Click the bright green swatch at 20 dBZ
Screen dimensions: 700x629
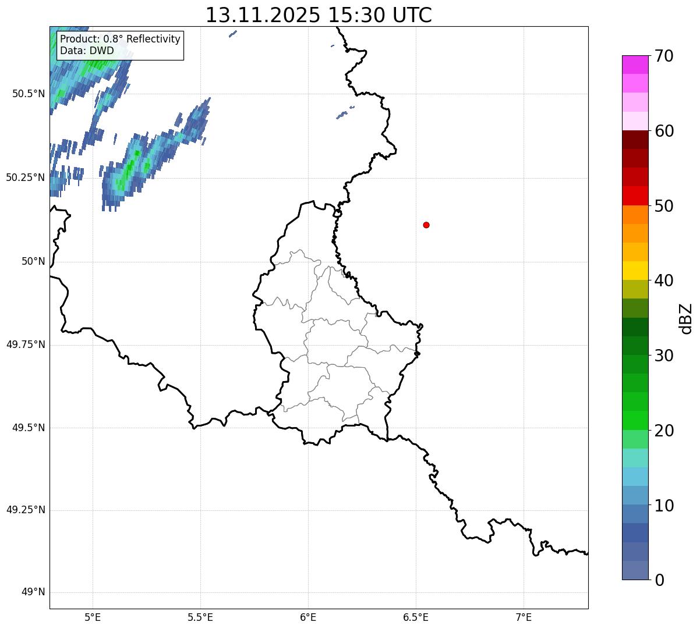pyautogui.click(x=635, y=421)
